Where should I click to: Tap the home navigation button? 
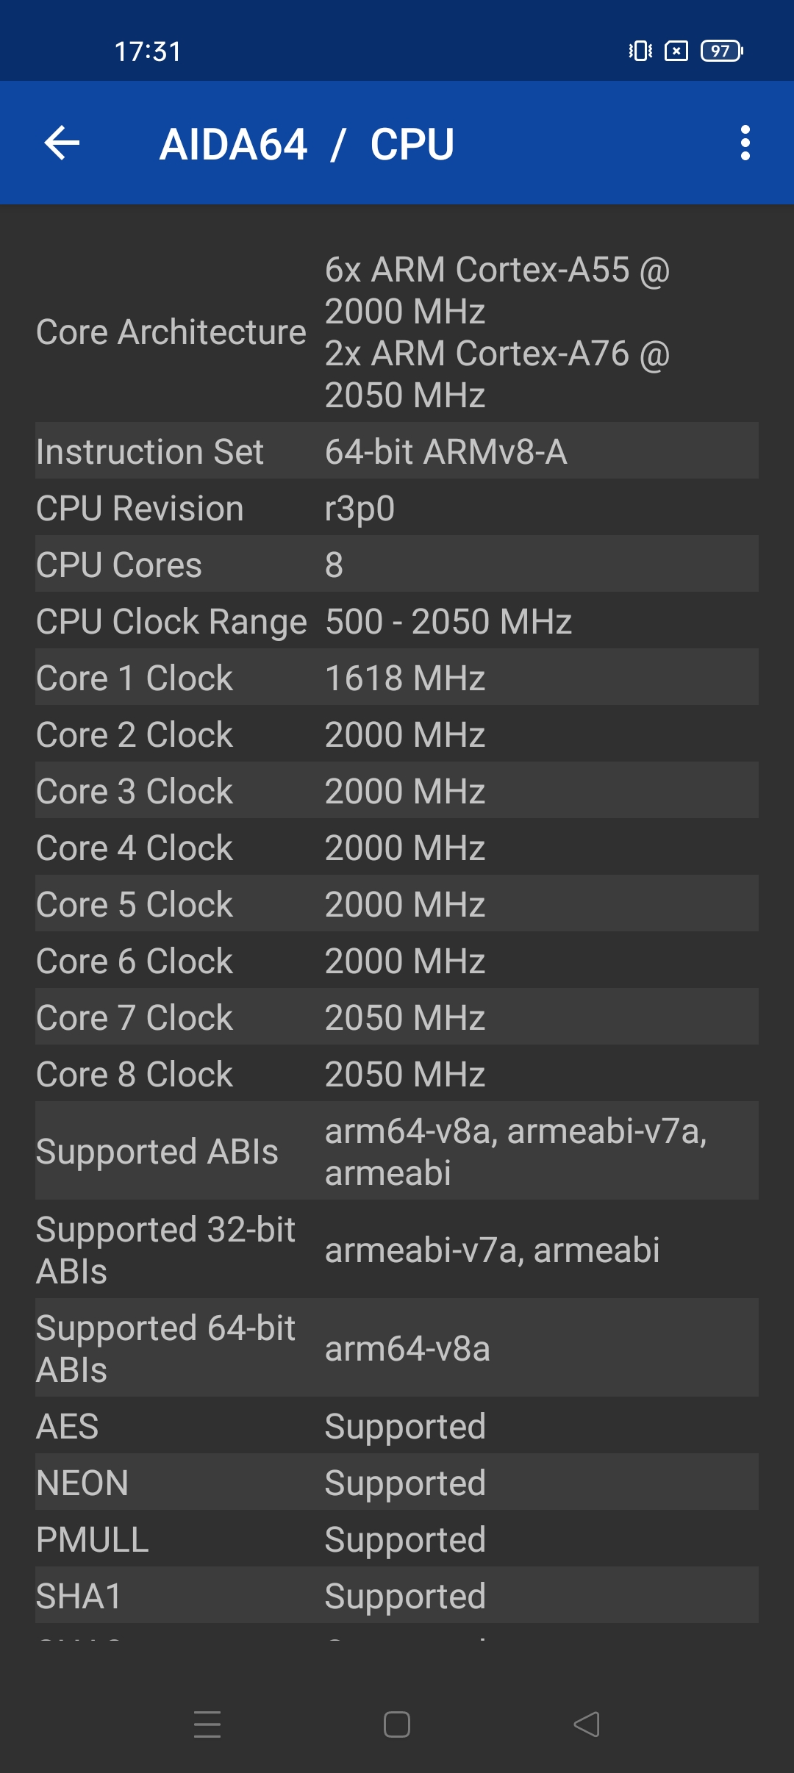397,1724
